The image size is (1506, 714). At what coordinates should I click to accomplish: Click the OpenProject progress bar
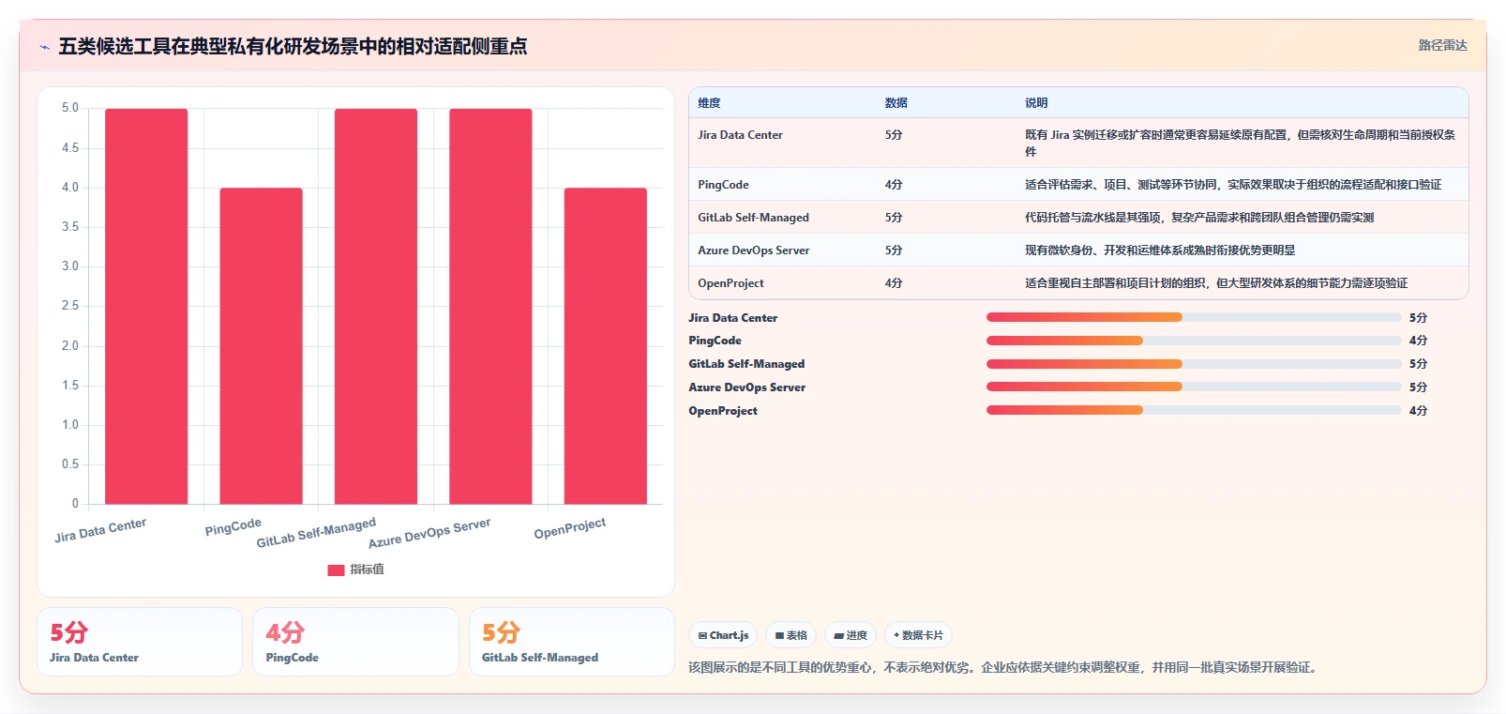(1194, 410)
